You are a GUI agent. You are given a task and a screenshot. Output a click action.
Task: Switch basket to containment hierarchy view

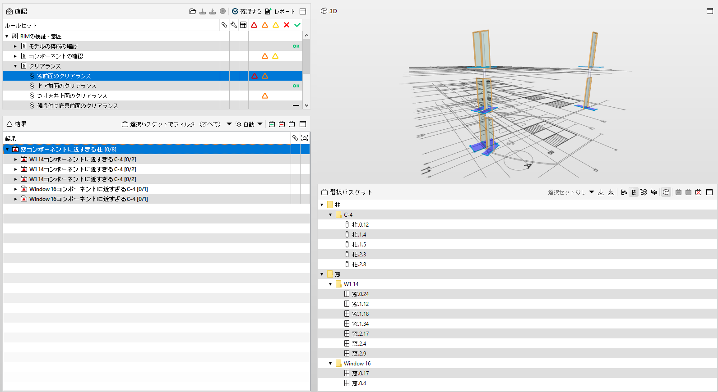click(624, 192)
